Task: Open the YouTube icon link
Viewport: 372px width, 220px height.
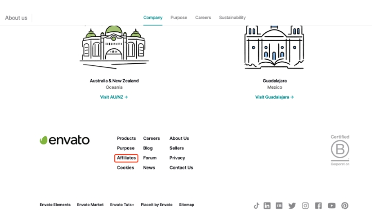Action: (x=331, y=206)
